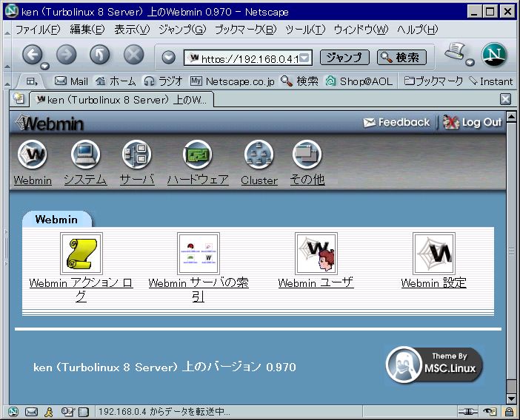Image resolution: width=520 pixels, height=420 pixels.
Task: Click the Webmin 設定 configuration icon
Action: tap(434, 254)
